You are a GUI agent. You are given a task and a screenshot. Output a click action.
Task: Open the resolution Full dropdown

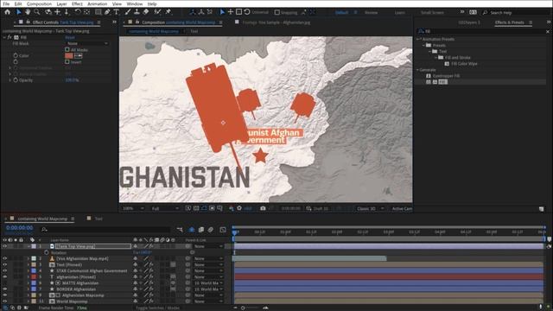165,208
